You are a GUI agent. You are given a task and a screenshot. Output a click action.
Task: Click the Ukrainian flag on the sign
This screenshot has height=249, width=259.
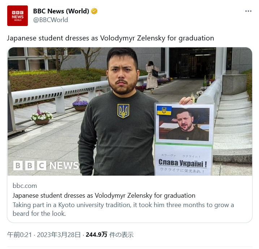point(164,111)
